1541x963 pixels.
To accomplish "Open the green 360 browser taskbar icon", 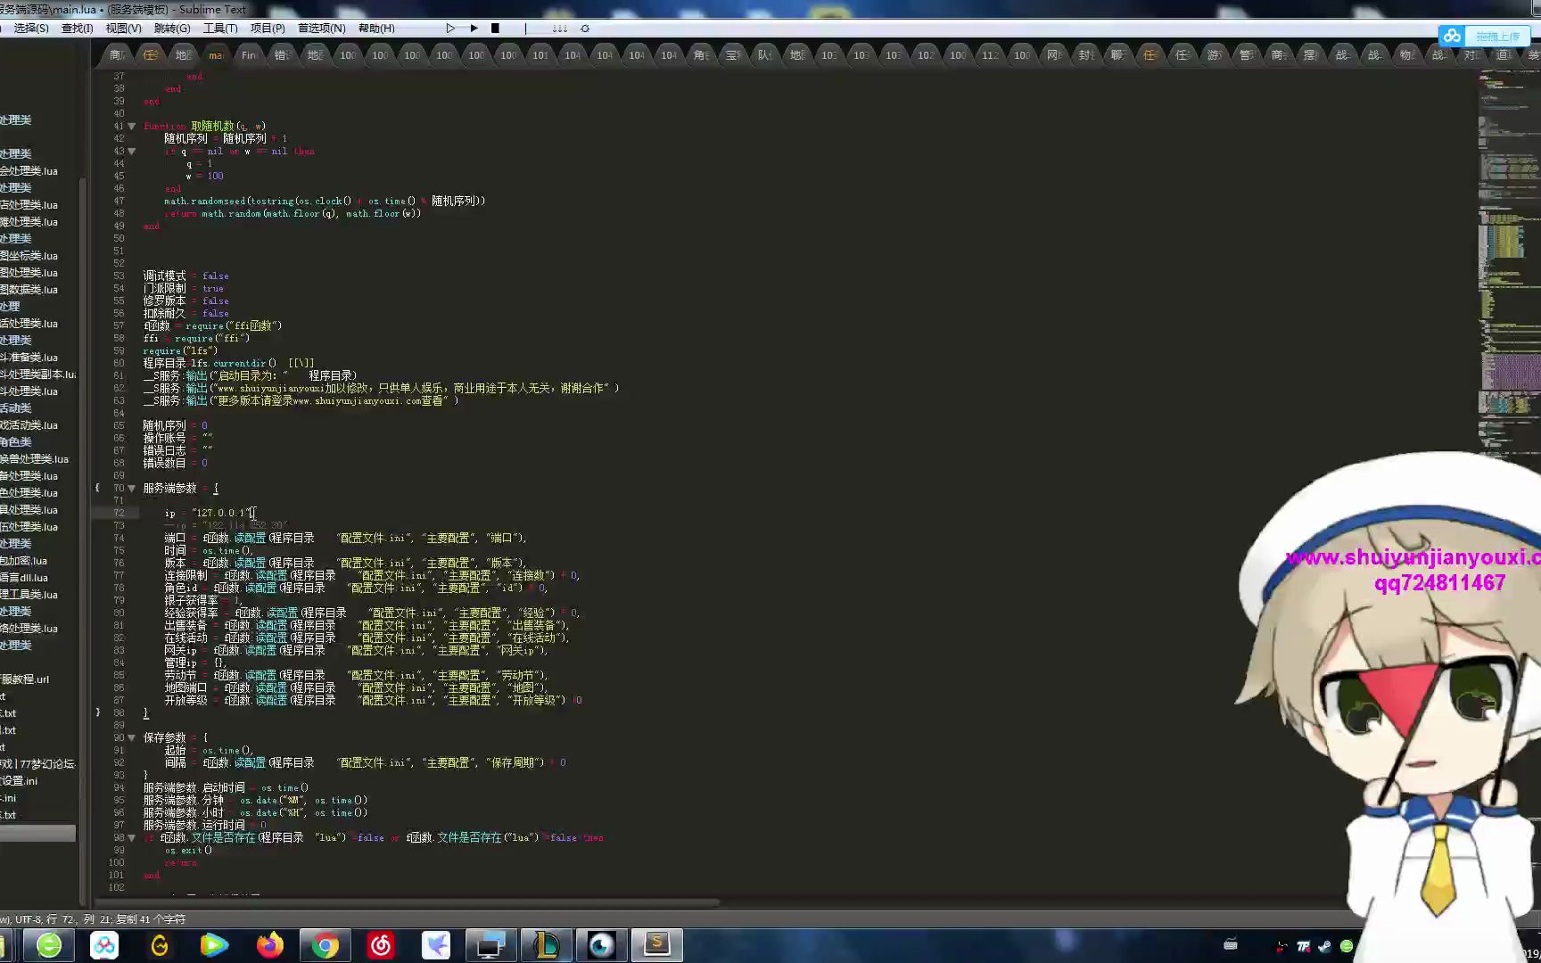I will (x=49, y=945).
